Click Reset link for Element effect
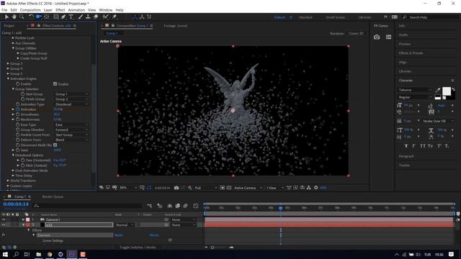 [118, 235]
